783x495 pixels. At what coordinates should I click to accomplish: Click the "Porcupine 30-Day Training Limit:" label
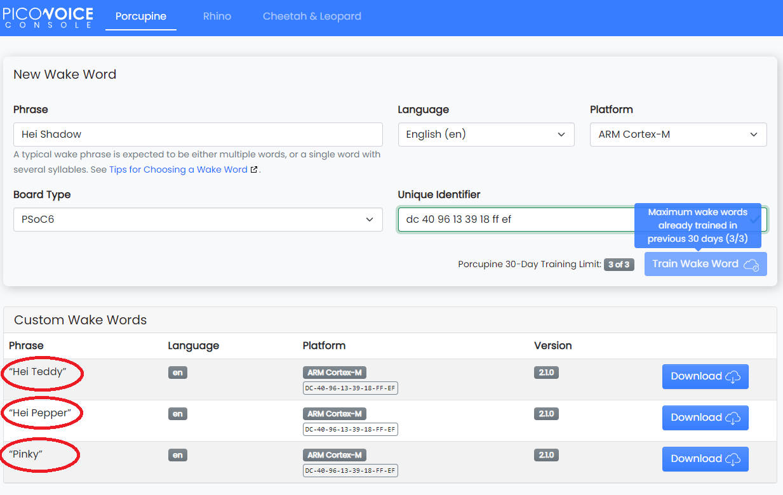tap(530, 265)
